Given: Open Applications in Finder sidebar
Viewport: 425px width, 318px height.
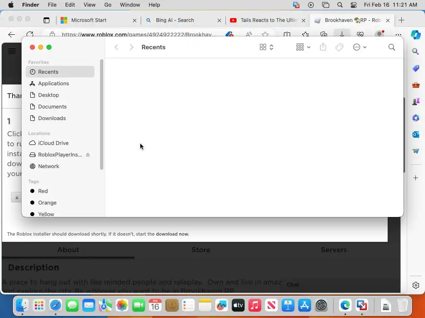Looking at the screenshot, I should [x=60, y=83].
